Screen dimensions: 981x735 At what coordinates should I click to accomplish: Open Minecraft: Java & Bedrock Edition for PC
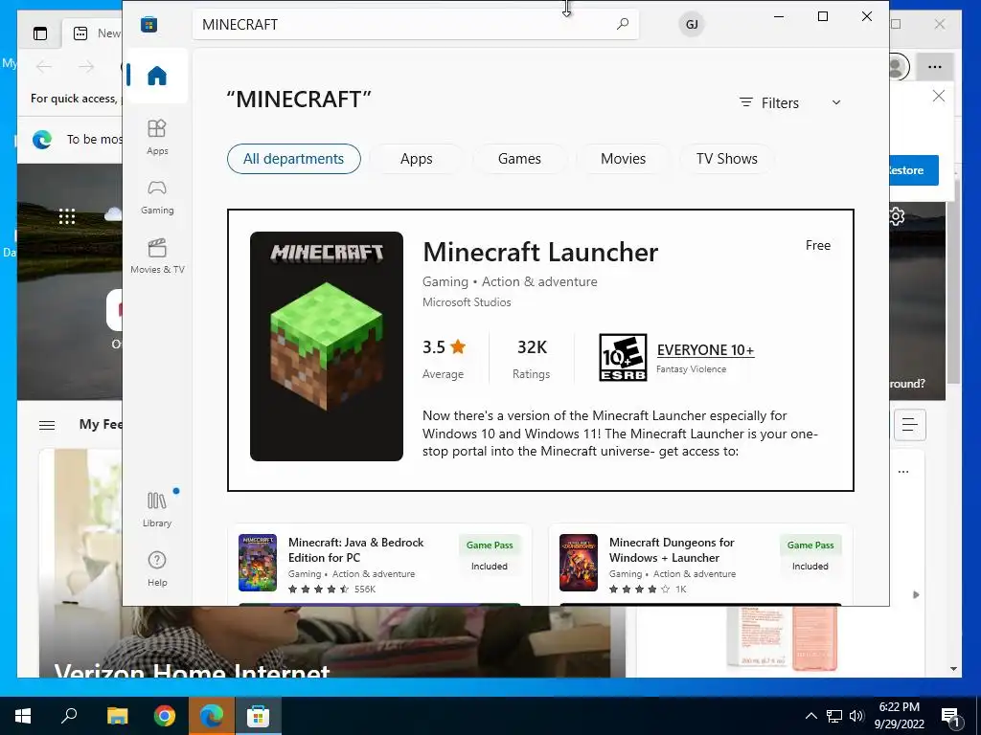tap(356, 550)
